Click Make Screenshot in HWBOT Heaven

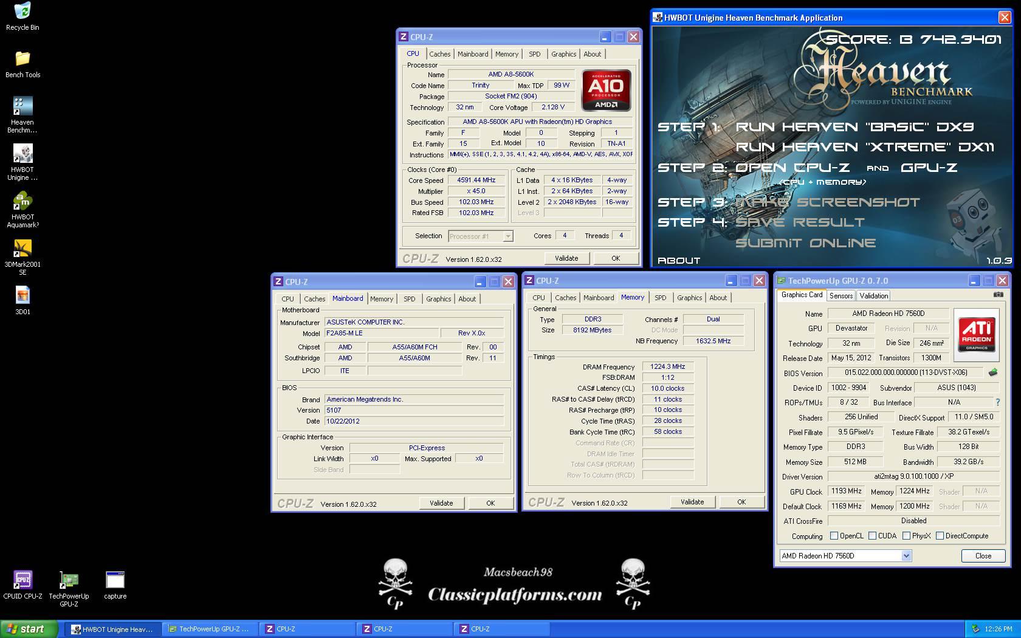tap(827, 202)
